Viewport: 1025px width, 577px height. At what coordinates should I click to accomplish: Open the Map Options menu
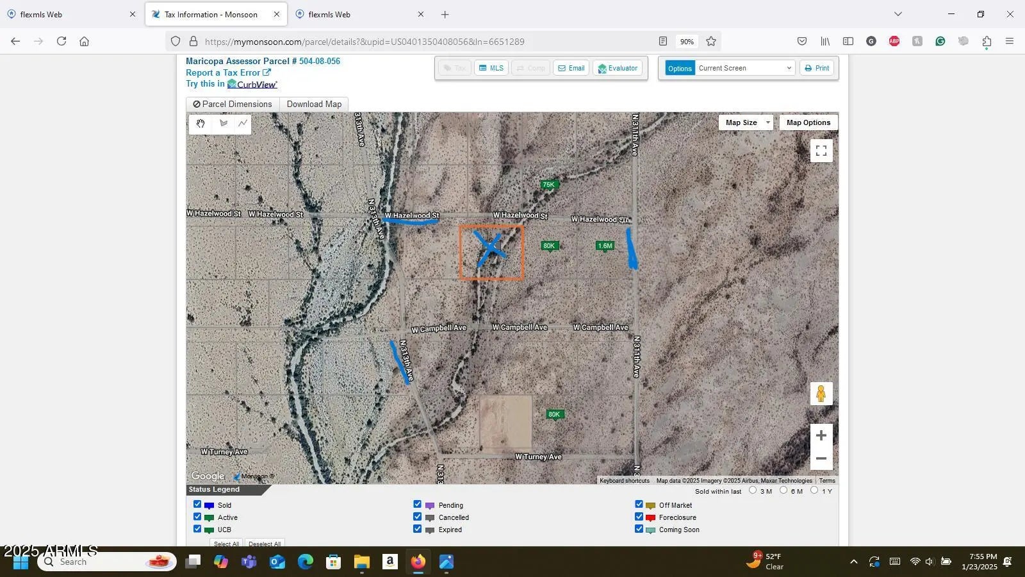808,122
